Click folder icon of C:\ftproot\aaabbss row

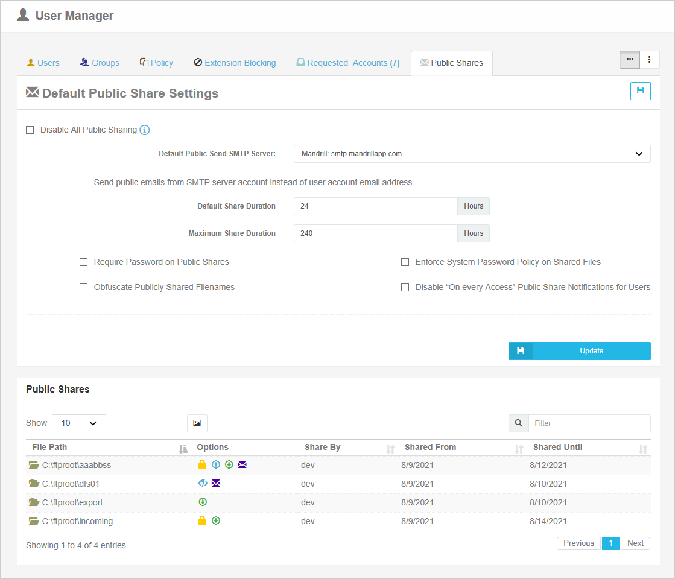[x=34, y=464]
